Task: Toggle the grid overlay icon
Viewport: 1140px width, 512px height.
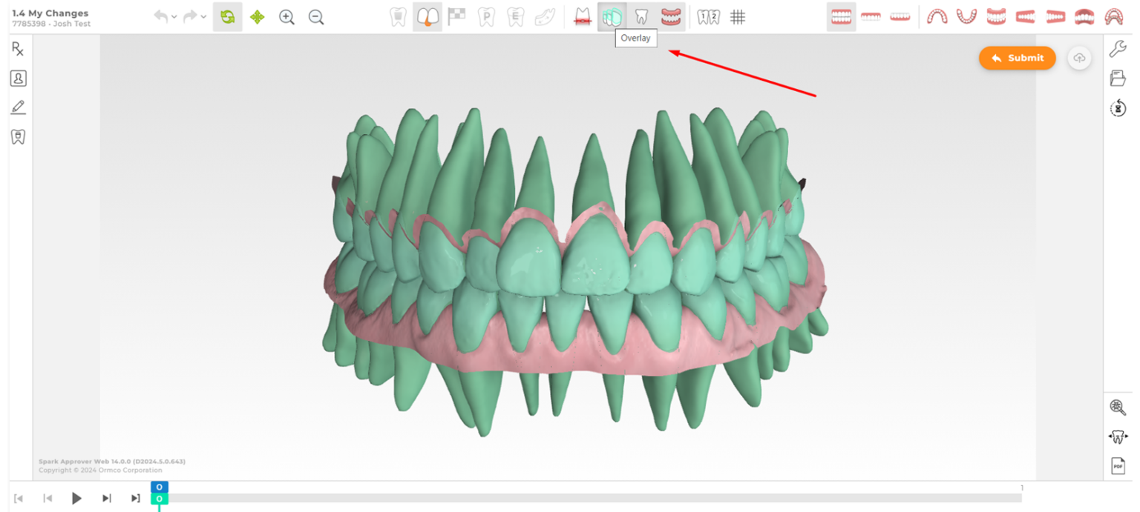Action: point(738,16)
